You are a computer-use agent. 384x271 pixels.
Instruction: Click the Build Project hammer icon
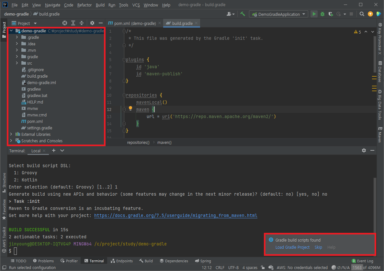point(243,14)
